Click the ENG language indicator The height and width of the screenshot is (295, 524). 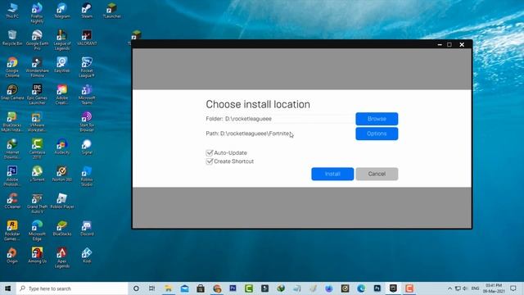[475, 288]
